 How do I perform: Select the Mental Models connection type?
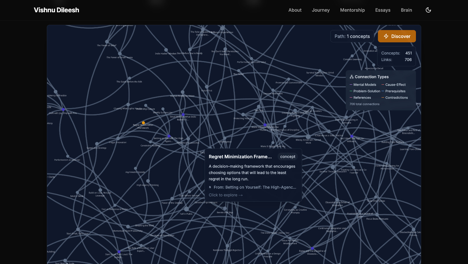click(x=364, y=85)
